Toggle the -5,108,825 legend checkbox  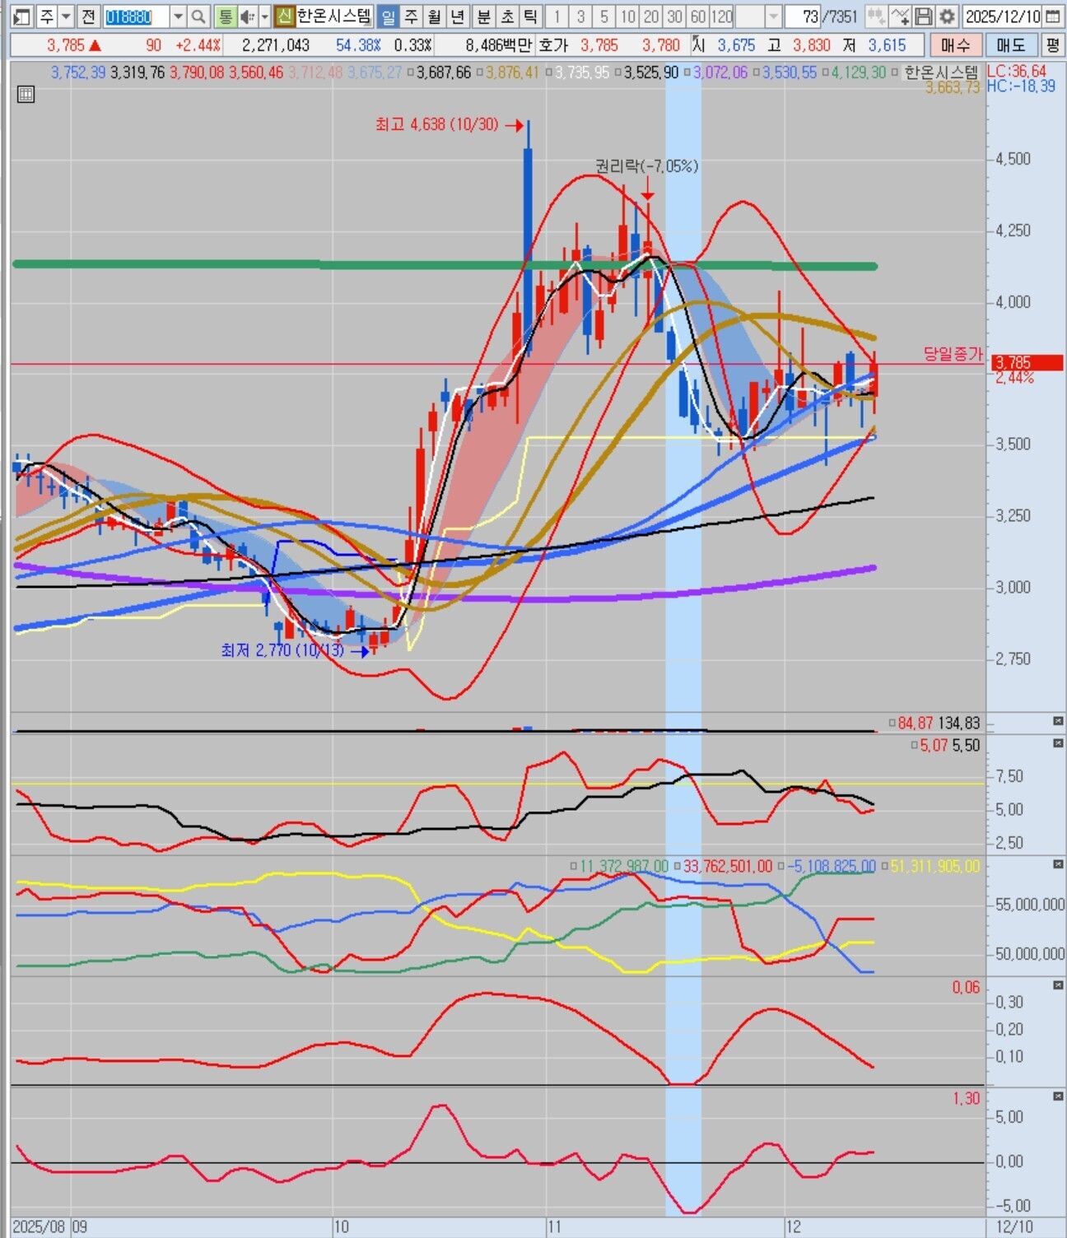(781, 866)
